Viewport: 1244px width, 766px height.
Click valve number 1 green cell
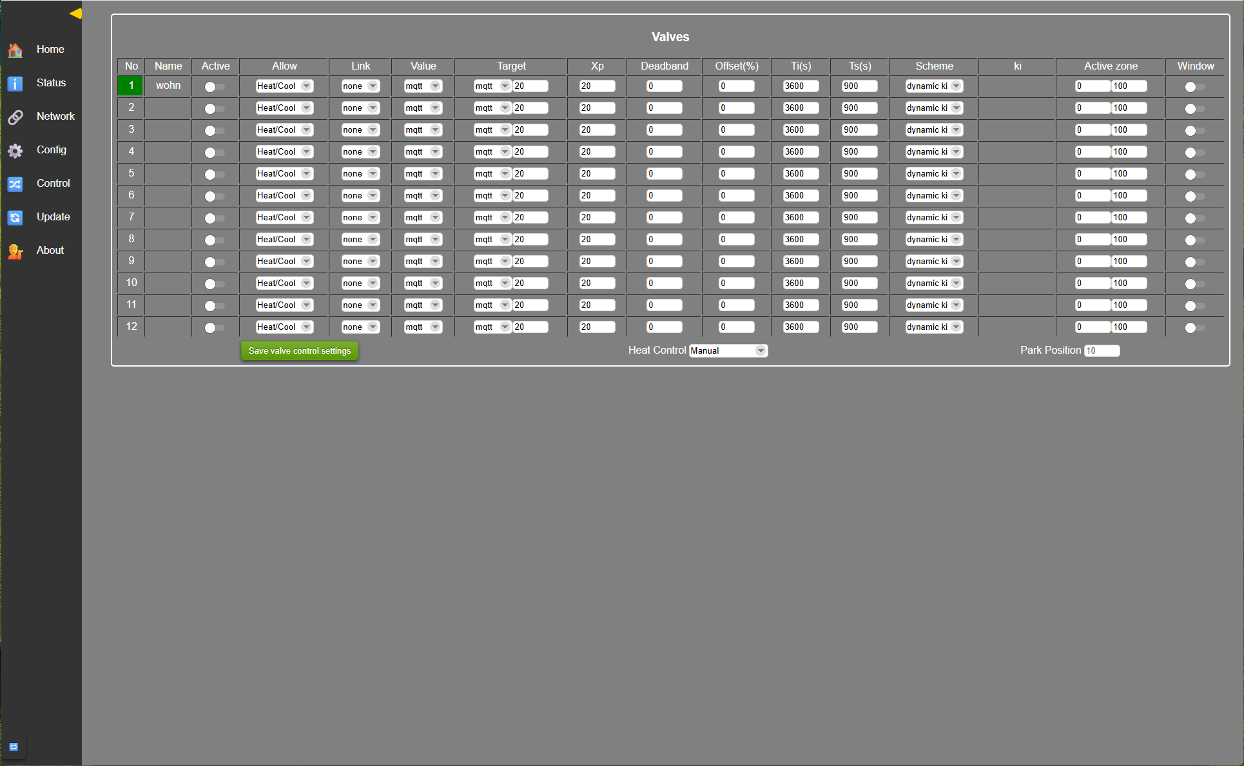pyautogui.click(x=131, y=86)
